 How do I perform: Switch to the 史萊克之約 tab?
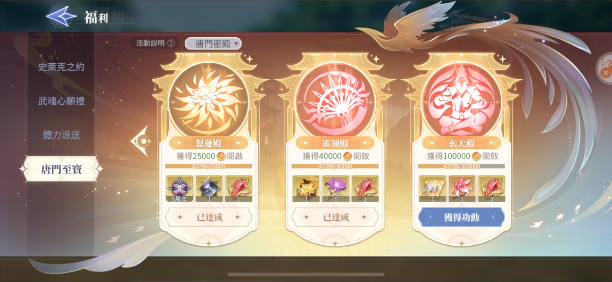pos(61,67)
